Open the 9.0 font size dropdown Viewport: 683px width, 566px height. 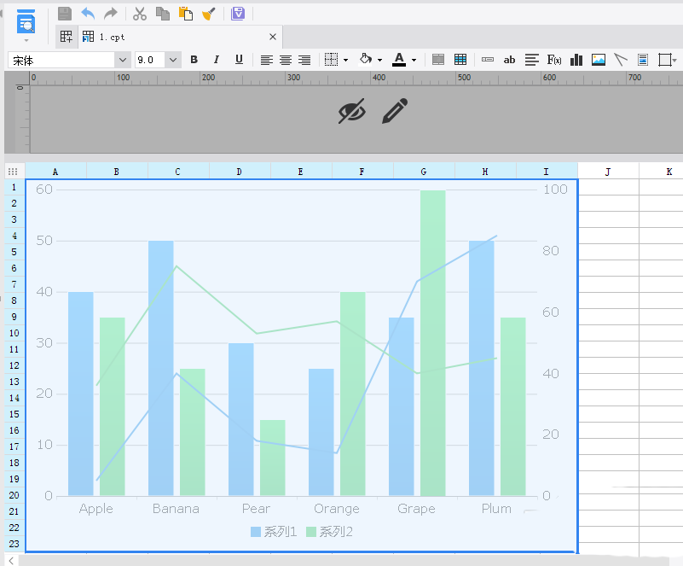(x=173, y=60)
